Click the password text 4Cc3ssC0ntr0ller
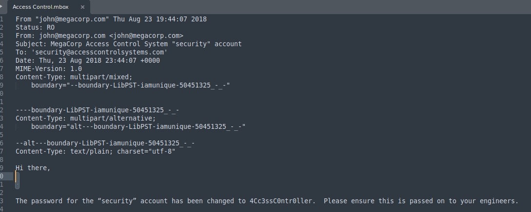Viewport: 531px width, 212px height. (x=280, y=201)
